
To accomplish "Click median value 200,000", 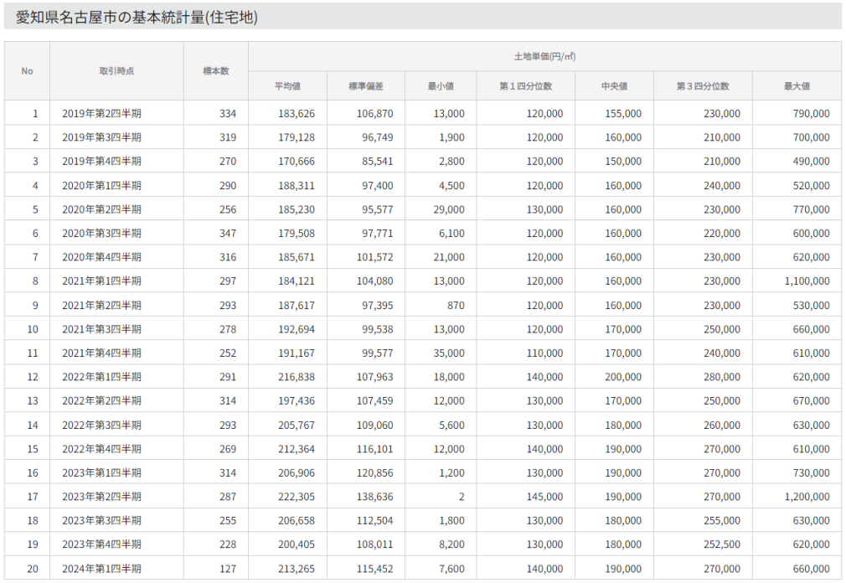I will pos(623,377).
